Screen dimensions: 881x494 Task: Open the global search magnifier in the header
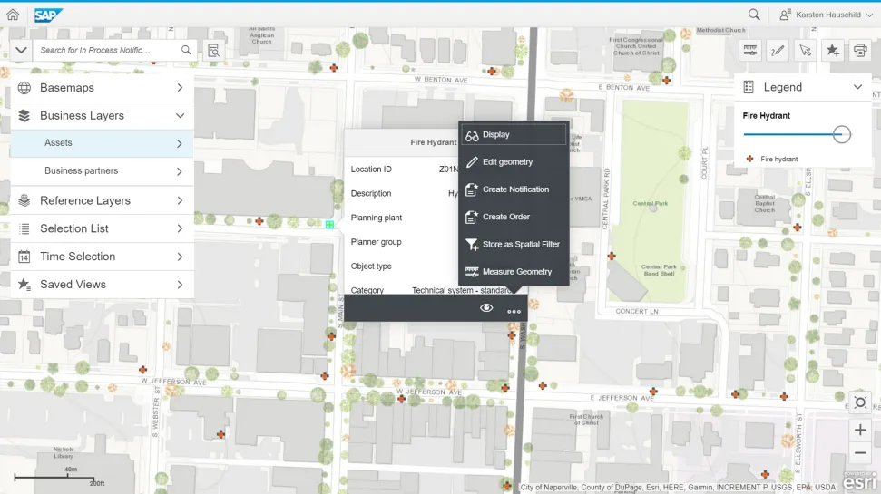(754, 15)
